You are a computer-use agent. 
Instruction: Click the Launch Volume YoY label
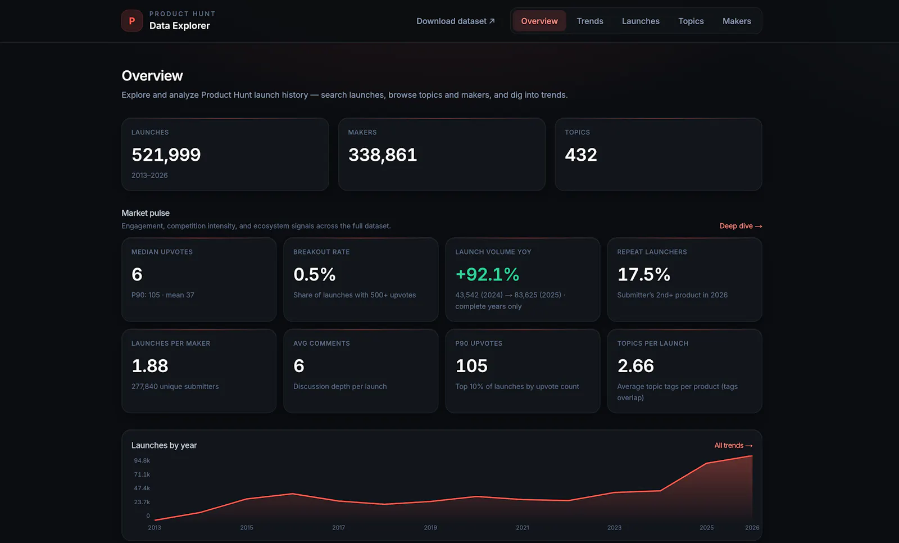point(493,252)
